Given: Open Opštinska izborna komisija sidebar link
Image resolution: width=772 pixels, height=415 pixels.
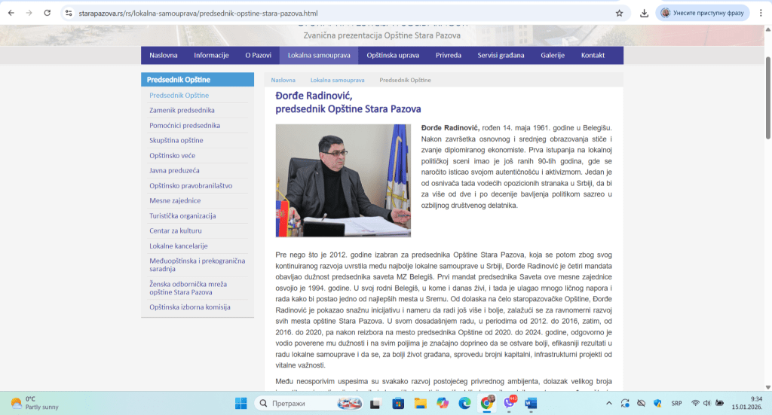Looking at the screenshot, I should coord(190,307).
